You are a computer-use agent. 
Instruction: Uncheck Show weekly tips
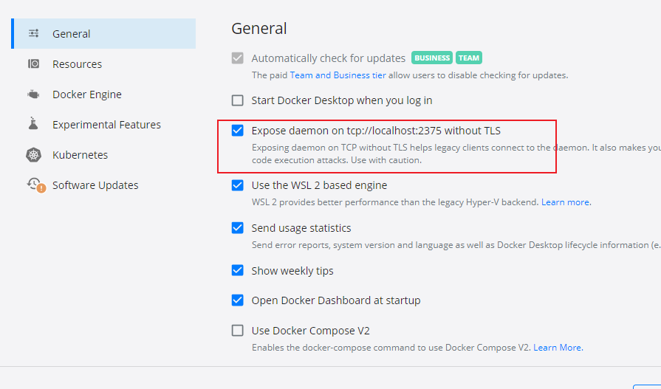[238, 271]
